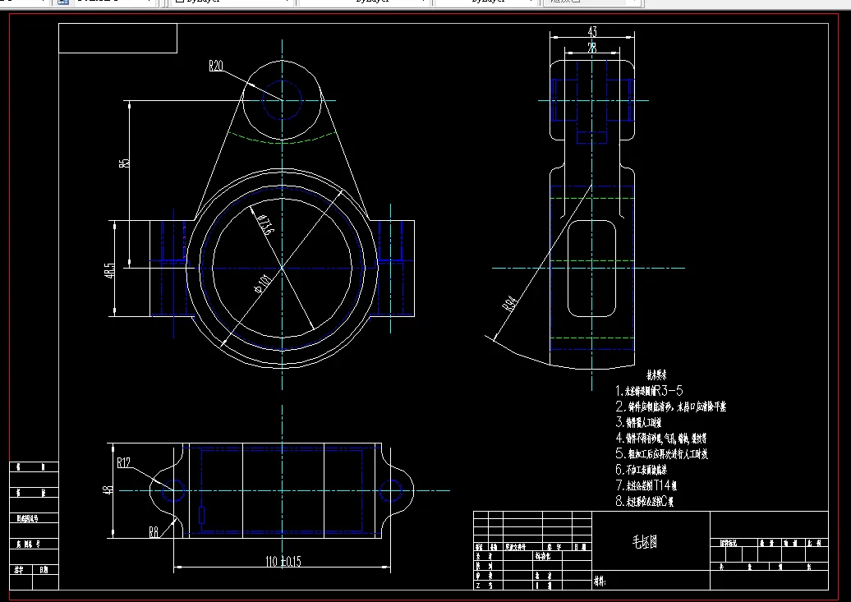The width and height of the screenshot is (851, 602).
Task: Click note 7 containing T14
Action: [x=646, y=485]
